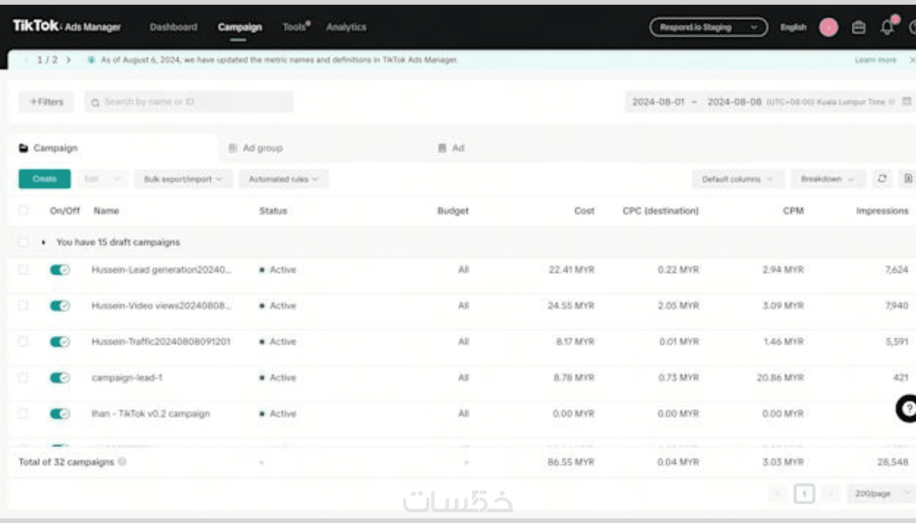This screenshot has height=523, width=916.
Task: Open the Edit dropdown
Action: point(102,179)
